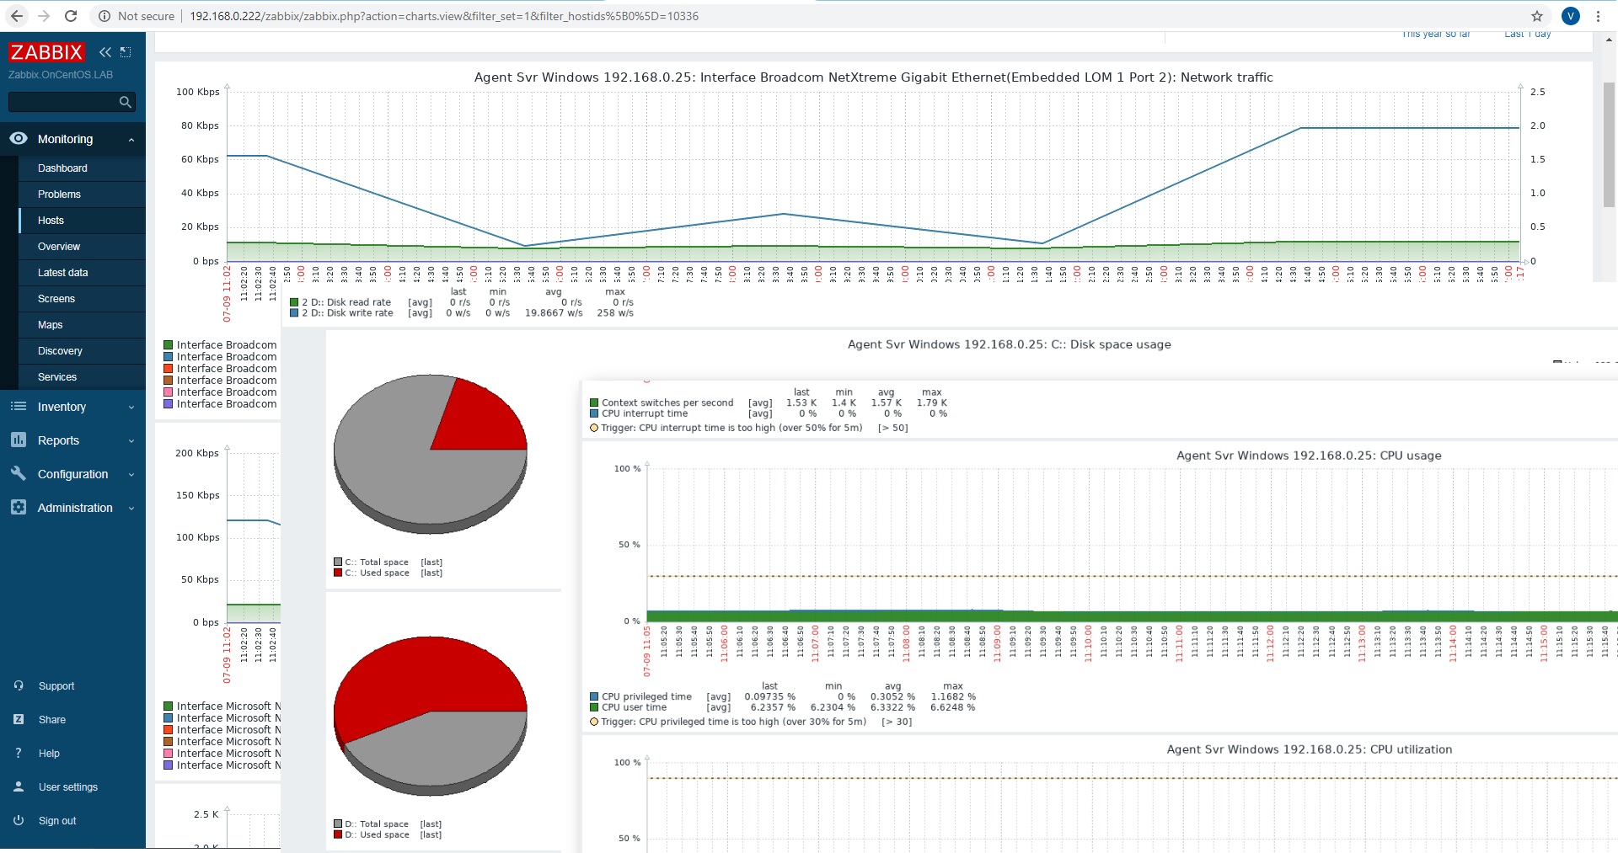Collapse the sidebar with the « toggle
The width and height of the screenshot is (1618, 853).
(x=105, y=51)
